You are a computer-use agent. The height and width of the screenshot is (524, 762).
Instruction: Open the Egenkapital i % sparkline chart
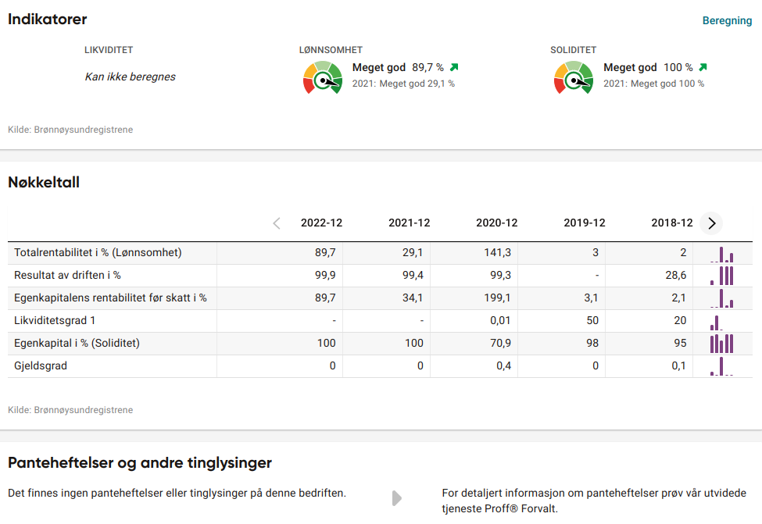coord(721,344)
